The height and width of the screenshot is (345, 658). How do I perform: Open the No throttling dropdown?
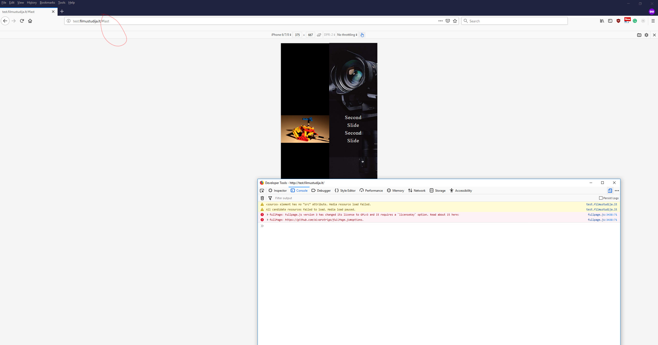click(x=347, y=35)
